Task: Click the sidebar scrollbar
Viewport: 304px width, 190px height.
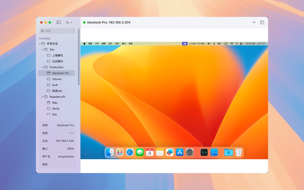Action: (79, 57)
